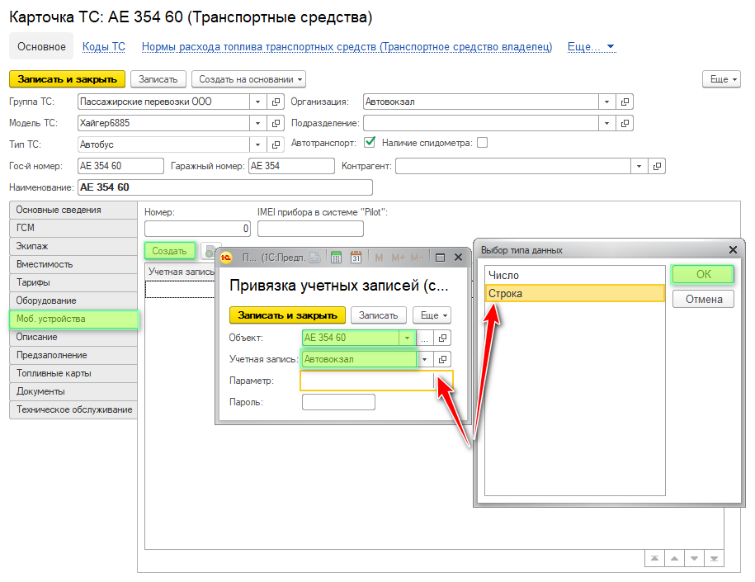Viewport: 755px width, 582px height.
Task: Open the calendar icon in the dialog title bar
Action: (x=356, y=258)
